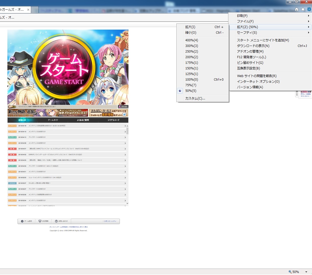The image size is (312, 275).
Task: Switch to お知らせ tab
Action: click(x=22, y=120)
